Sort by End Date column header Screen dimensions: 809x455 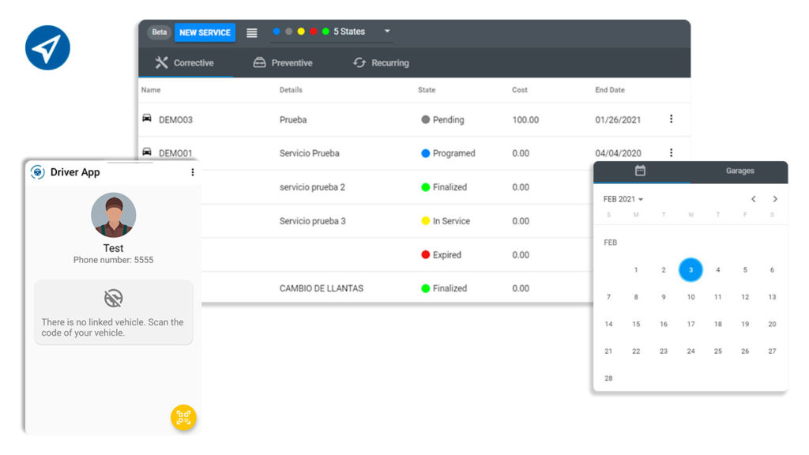(610, 90)
